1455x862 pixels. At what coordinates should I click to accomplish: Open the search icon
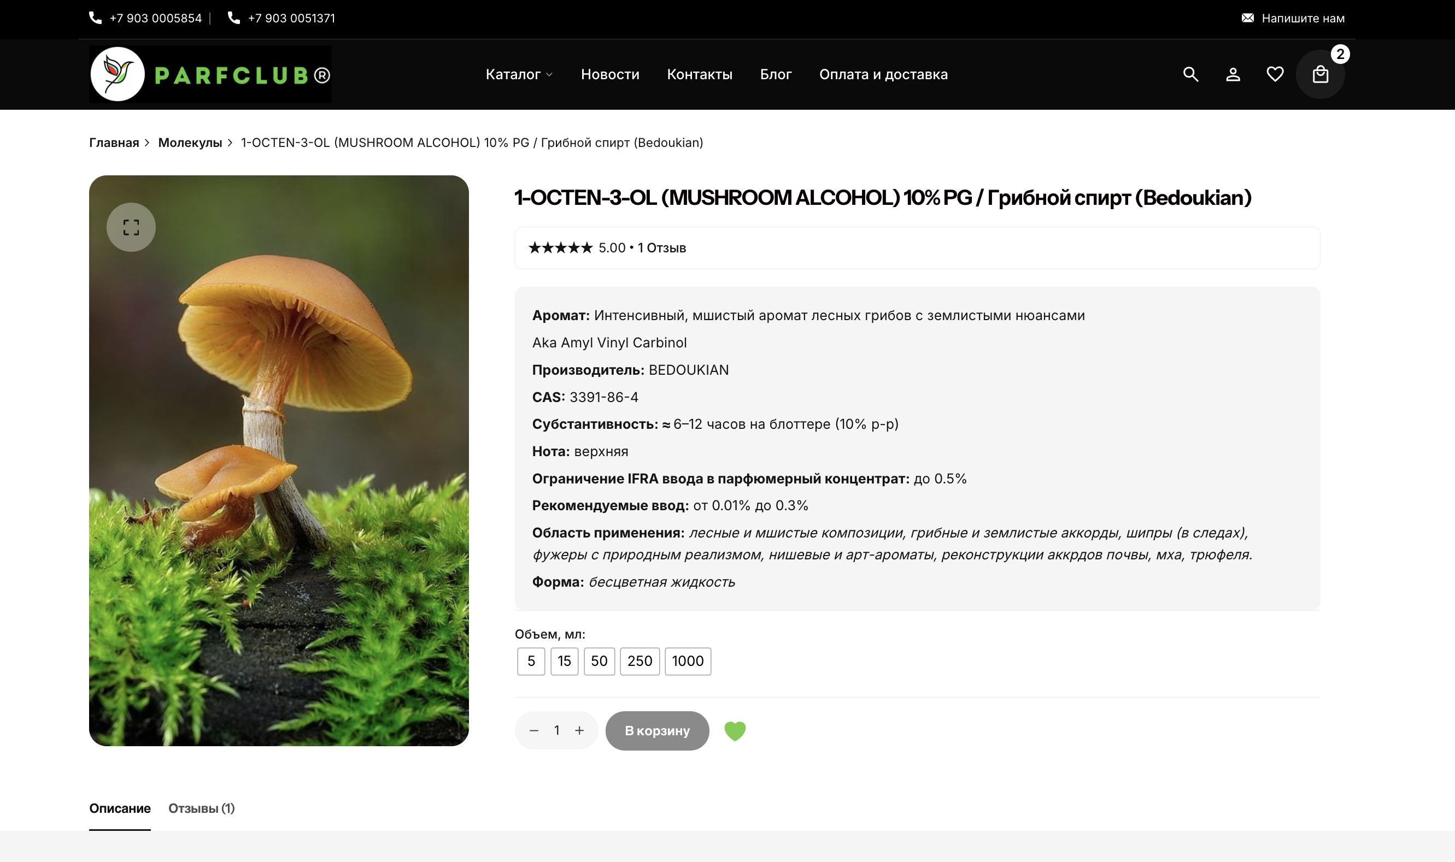tap(1190, 74)
